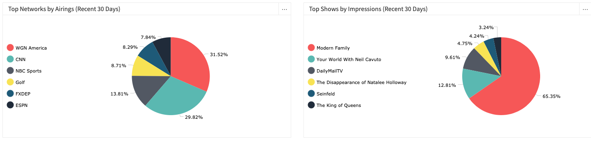Toggle CNN legend entry
The height and width of the screenshot is (152, 591).
tap(16, 59)
